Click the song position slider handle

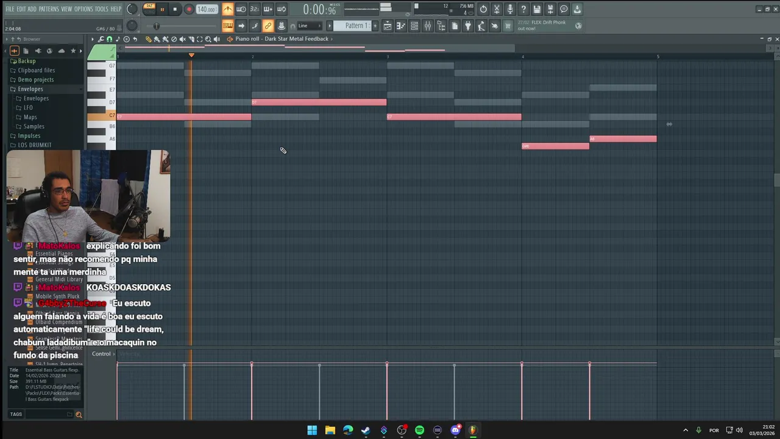pyautogui.click(x=157, y=26)
